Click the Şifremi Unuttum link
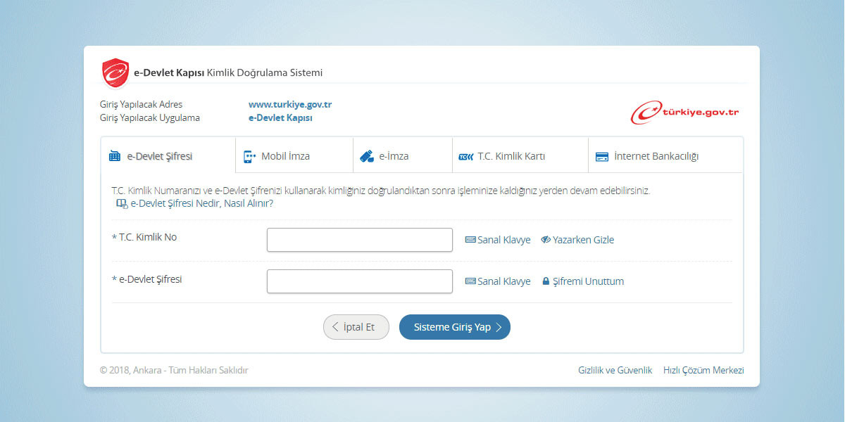Screen dimensions: 845x422 tap(589, 281)
